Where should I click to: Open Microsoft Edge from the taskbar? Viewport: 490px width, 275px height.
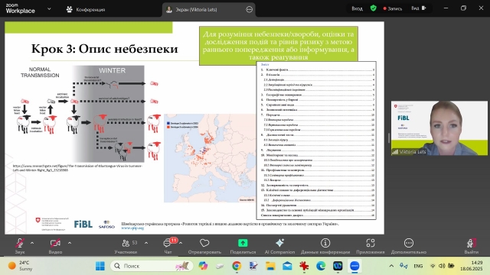(321, 266)
